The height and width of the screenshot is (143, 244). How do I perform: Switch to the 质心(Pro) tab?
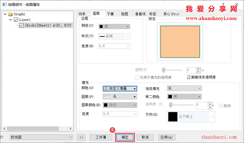171,14
